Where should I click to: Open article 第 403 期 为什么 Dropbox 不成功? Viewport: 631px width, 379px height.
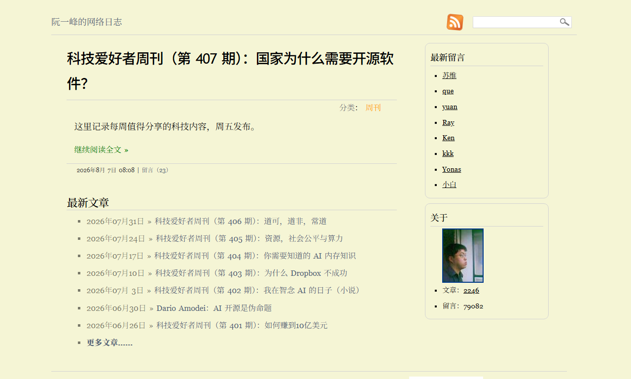click(251, 273)
